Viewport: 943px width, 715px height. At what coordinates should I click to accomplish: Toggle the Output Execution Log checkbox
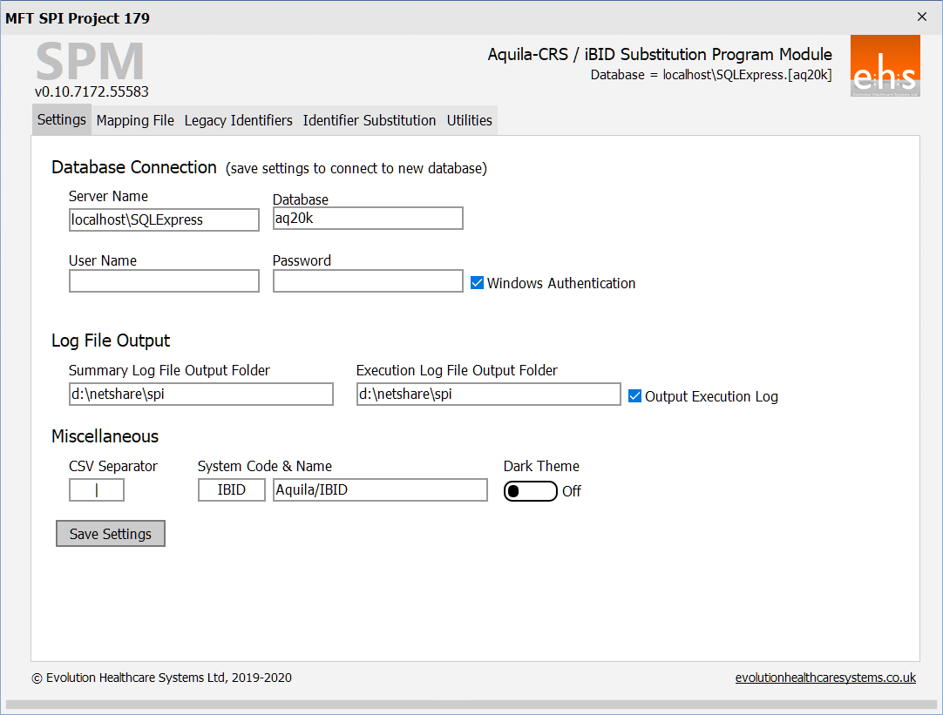pyautogui.click(x=635, y=396)
